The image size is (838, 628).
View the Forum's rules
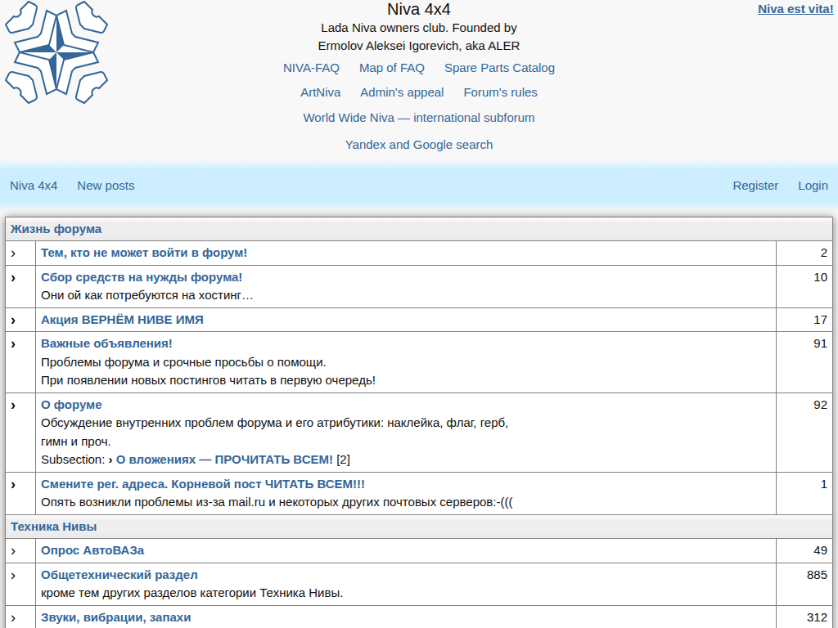point(500,92)
